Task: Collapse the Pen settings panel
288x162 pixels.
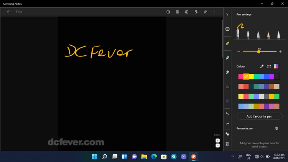Action: click(227, 15)
